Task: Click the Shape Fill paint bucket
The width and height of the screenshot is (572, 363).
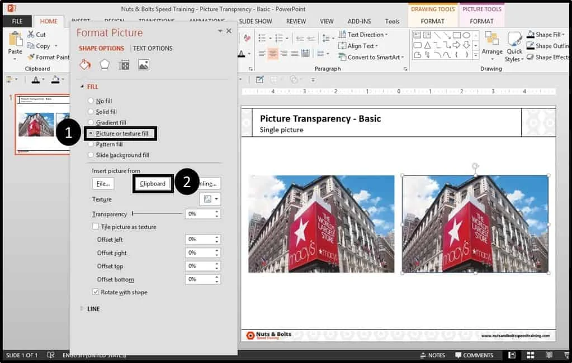Action: 531,34
